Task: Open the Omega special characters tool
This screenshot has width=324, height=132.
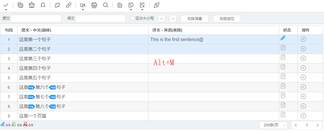Action: 43,5
